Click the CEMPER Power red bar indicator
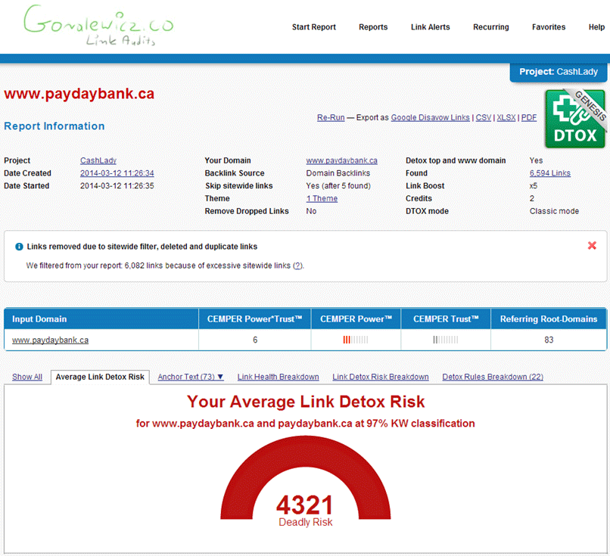This screenshot has height=556, width=610. tap(355, 340)
